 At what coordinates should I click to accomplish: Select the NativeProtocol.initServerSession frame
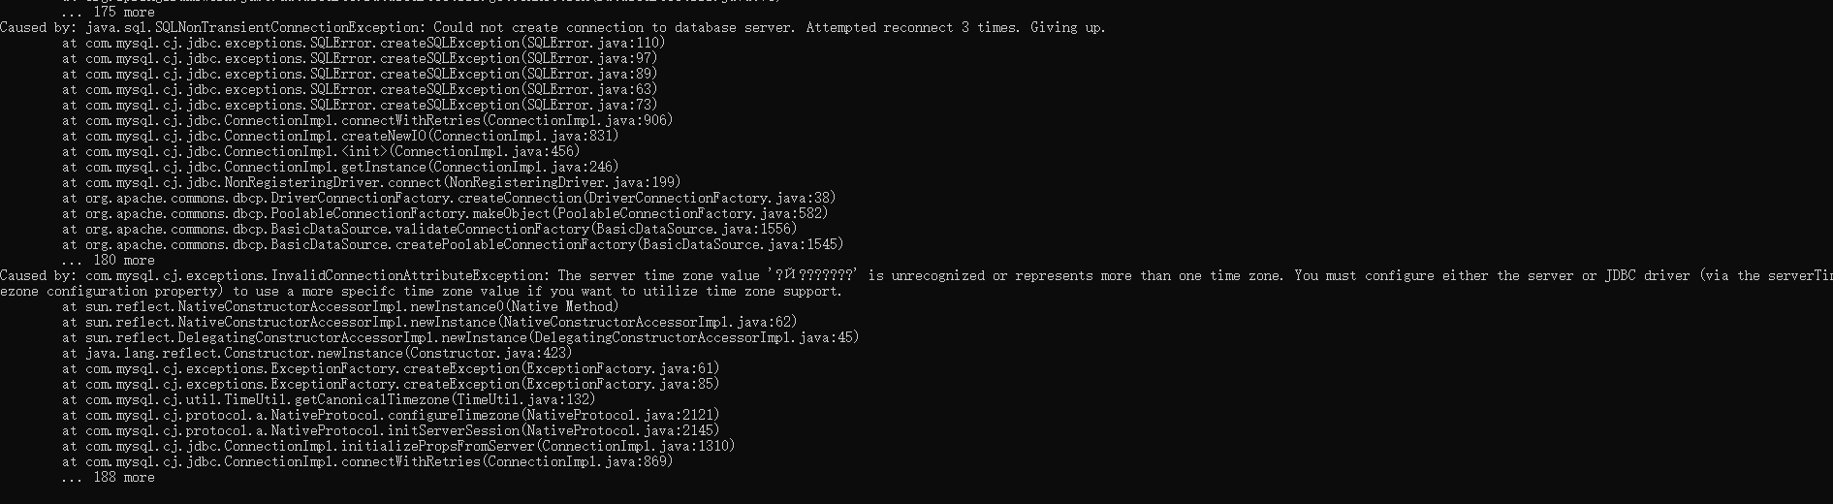pyautogui.click(x=391, y=430)
